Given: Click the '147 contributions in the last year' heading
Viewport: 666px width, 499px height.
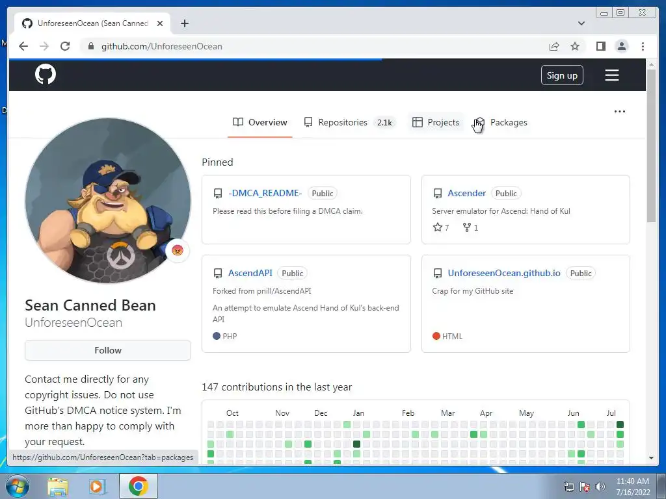Looking at the screenshot, I should coord(277,387).
